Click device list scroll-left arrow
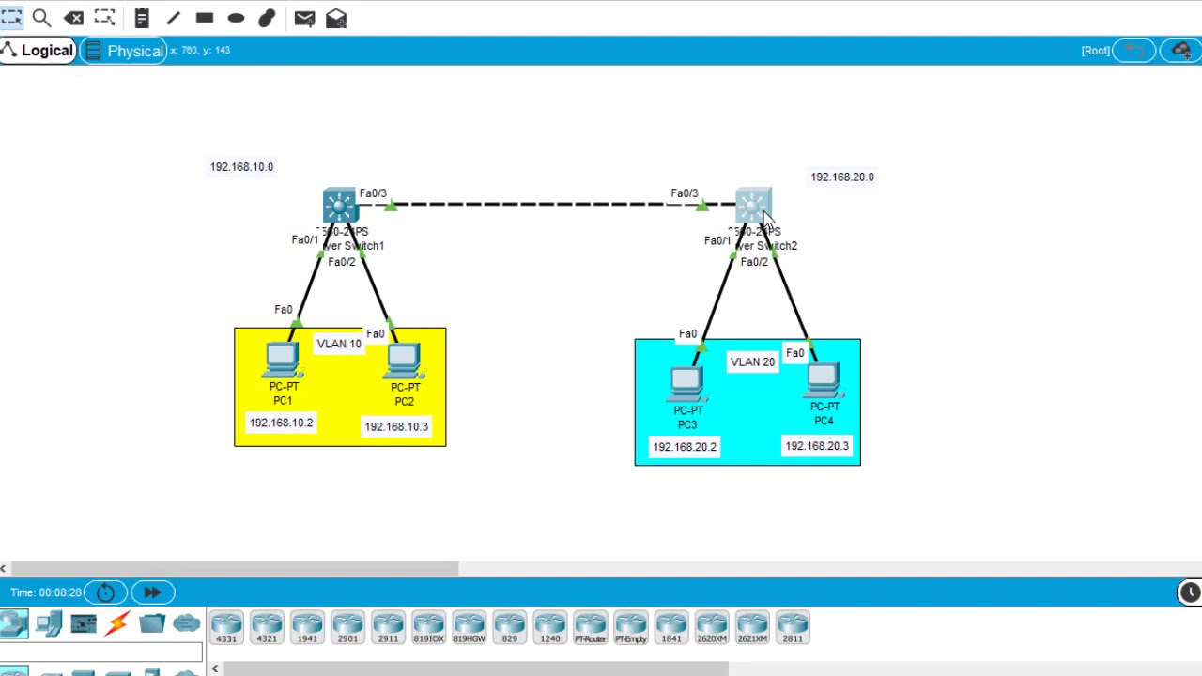Image resolution: width=1202 pixels, height=676 pixels. point(215,668)
